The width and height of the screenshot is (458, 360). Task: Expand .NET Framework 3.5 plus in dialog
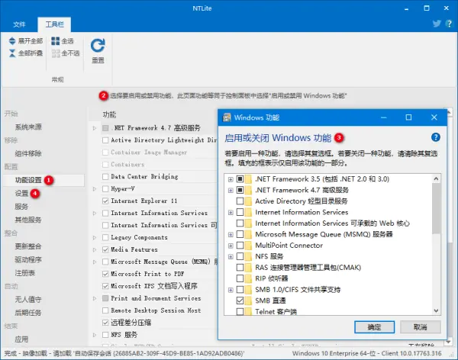tap(231, 179)
